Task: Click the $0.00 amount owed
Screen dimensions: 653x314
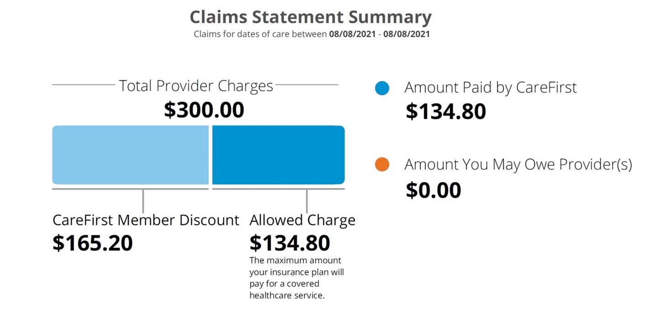Action: pos(433,190)
